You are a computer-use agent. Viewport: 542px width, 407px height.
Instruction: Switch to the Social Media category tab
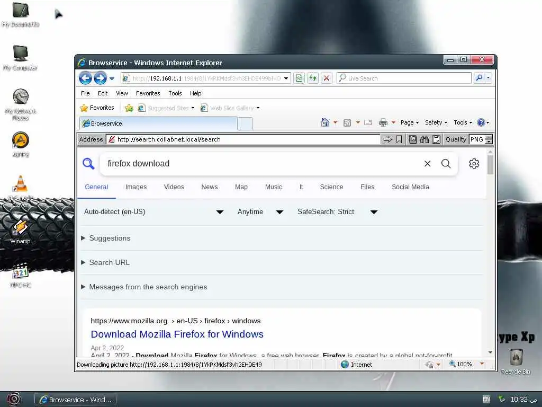pos(410,187)
